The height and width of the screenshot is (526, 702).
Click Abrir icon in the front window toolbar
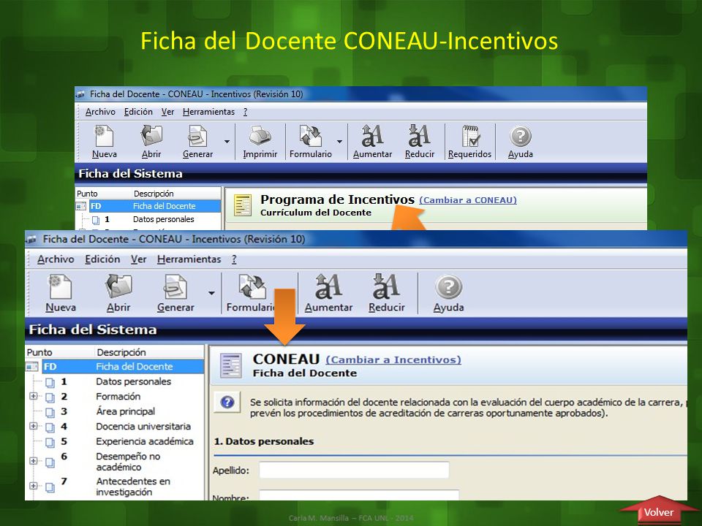point(118,286)
